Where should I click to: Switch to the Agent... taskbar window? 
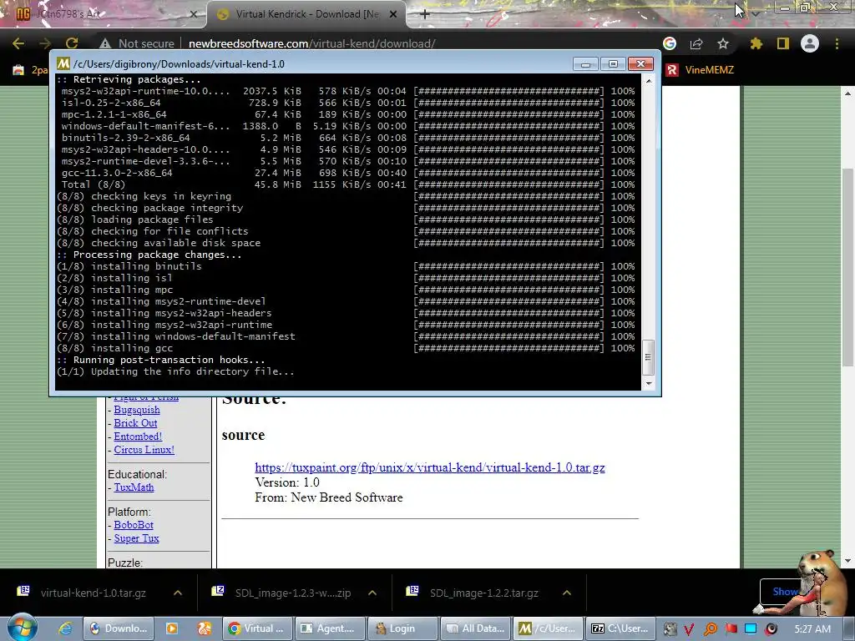click(329, 628)
